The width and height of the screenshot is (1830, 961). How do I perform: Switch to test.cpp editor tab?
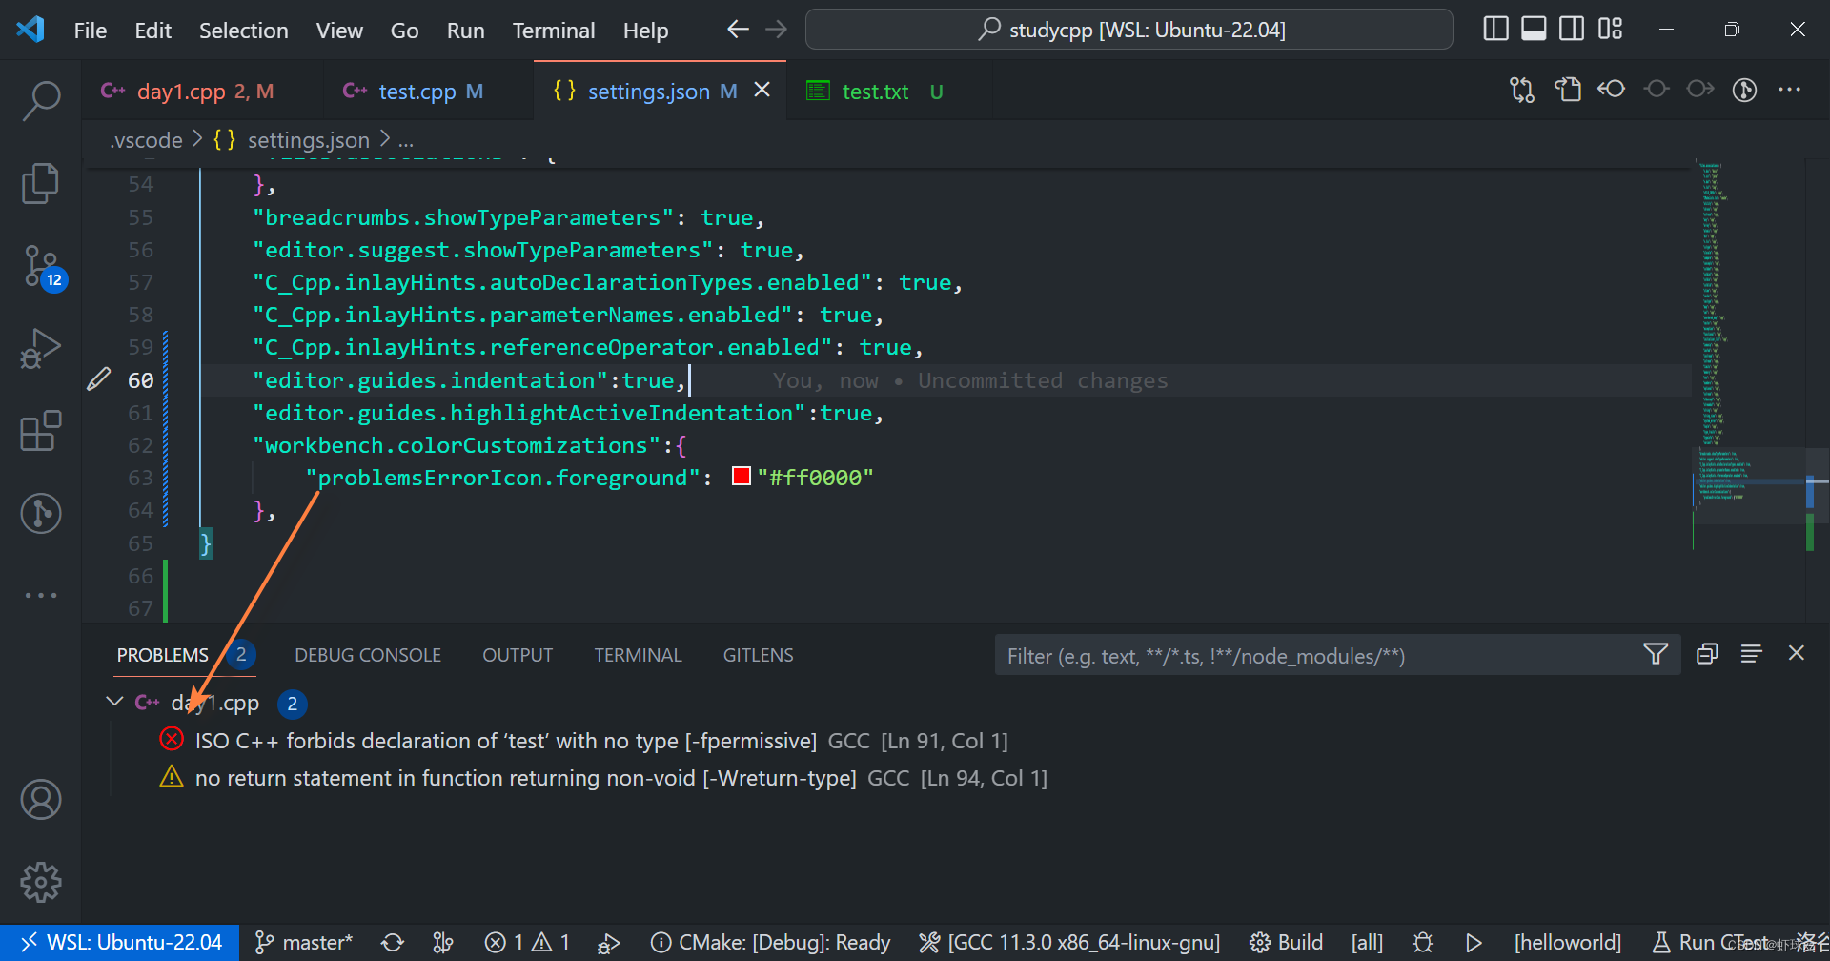[x=427, y=92]
